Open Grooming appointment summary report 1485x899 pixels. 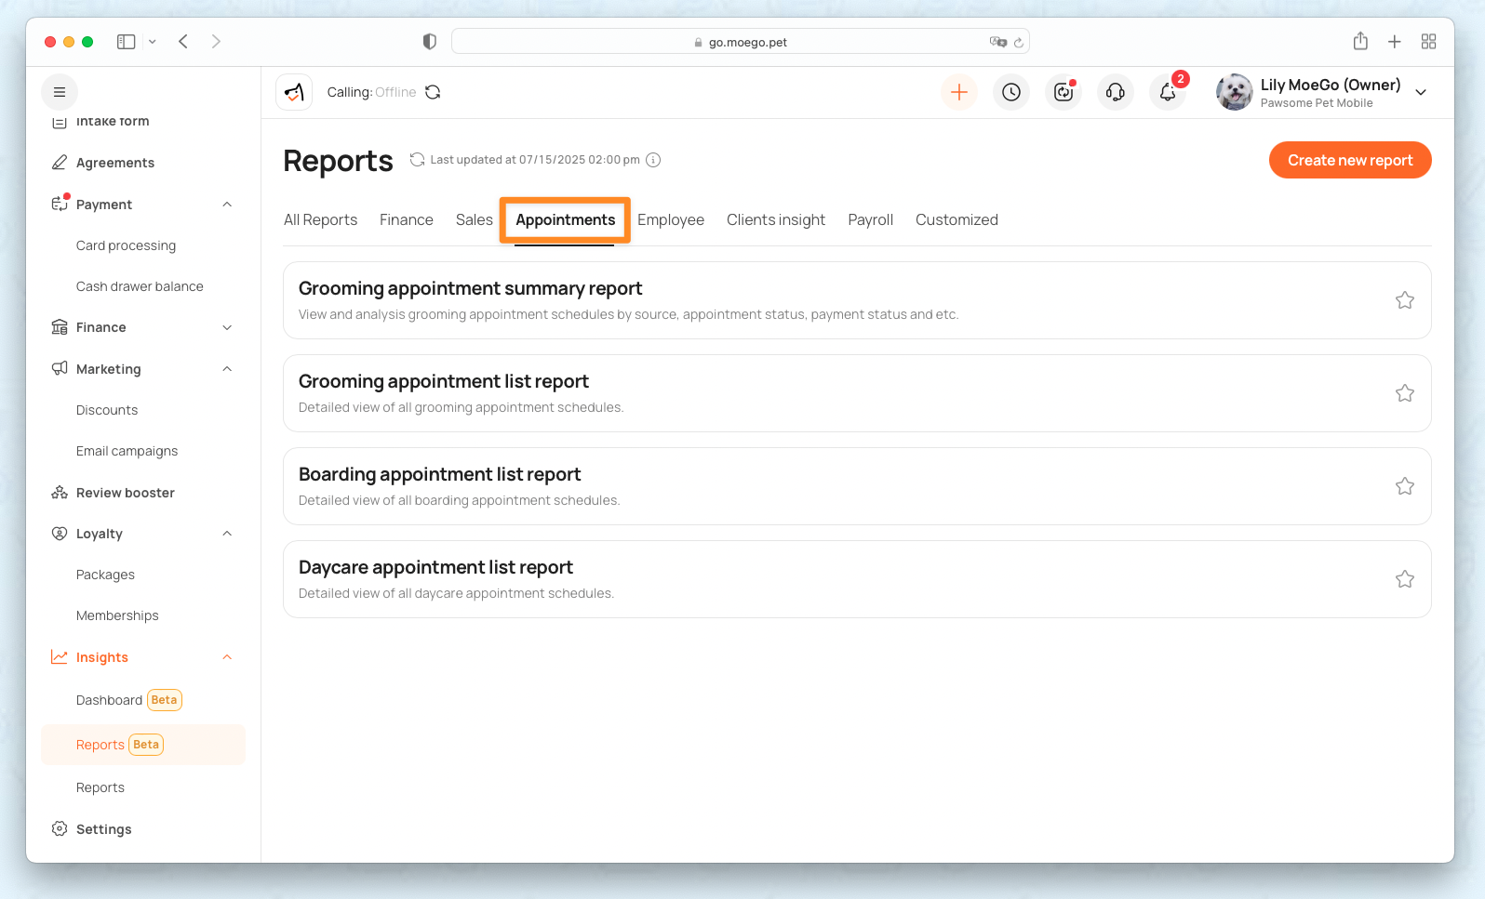(x=857, y=300)
